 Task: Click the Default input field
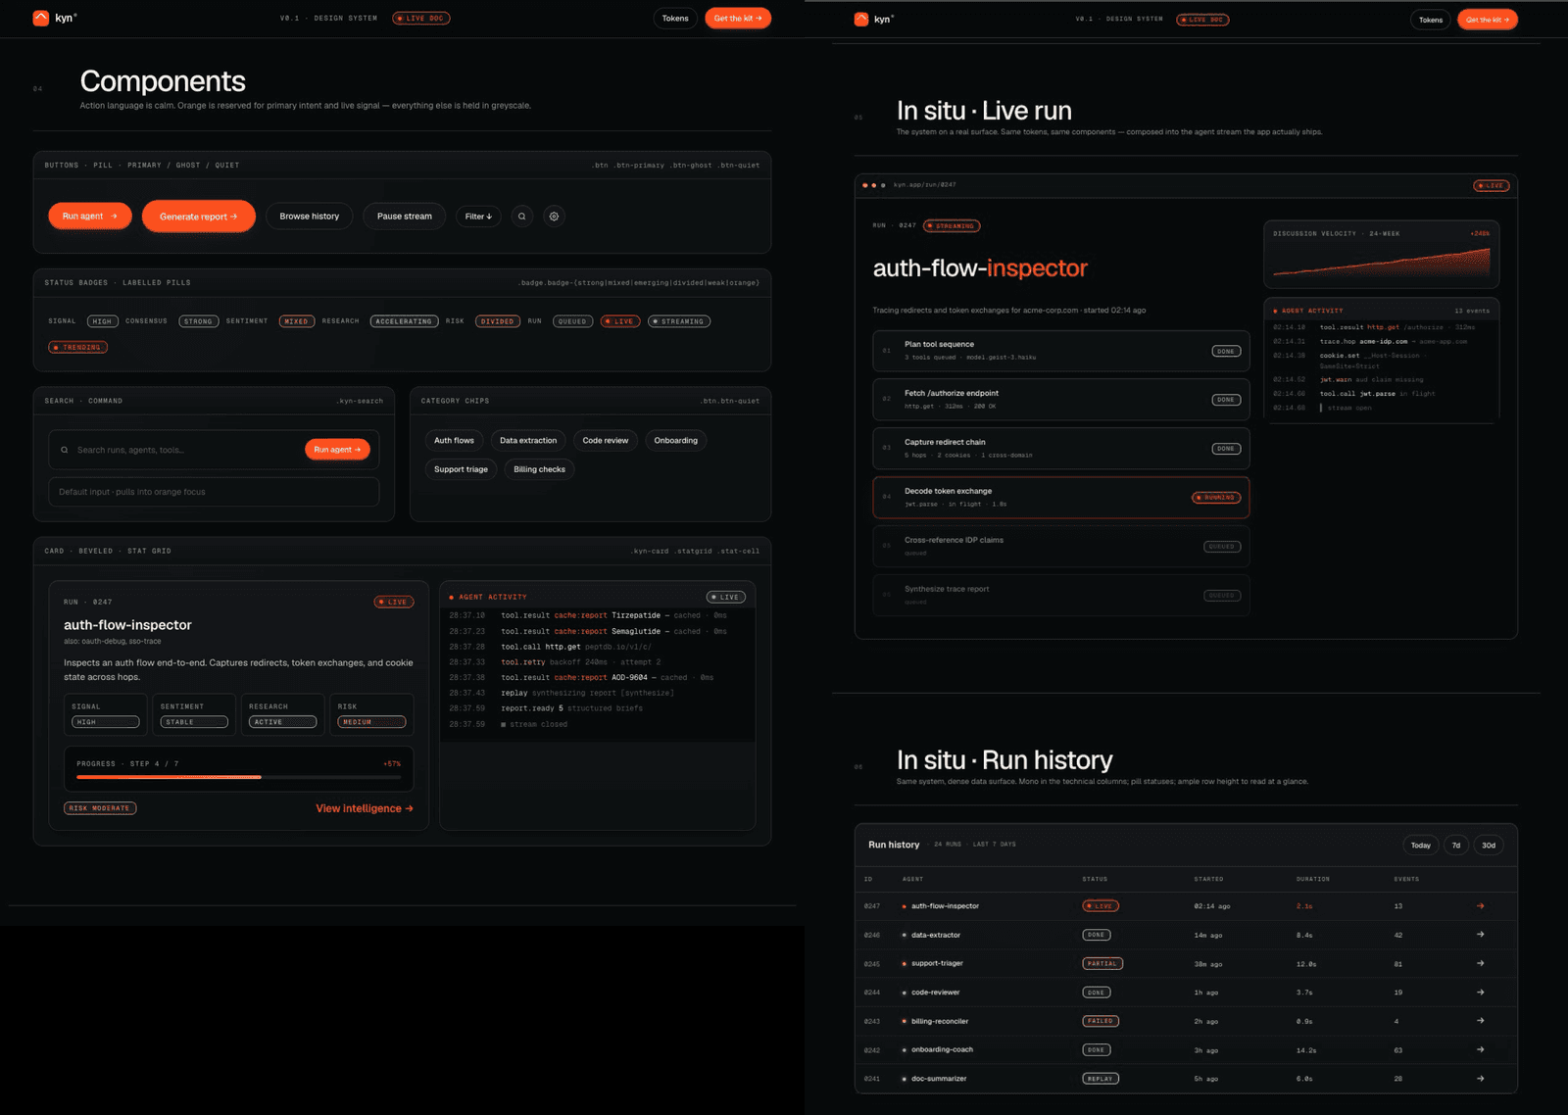(x=214, y=492)
